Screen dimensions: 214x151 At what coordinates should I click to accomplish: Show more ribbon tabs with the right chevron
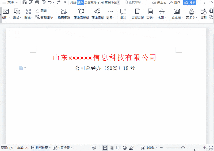click(119, 2)
